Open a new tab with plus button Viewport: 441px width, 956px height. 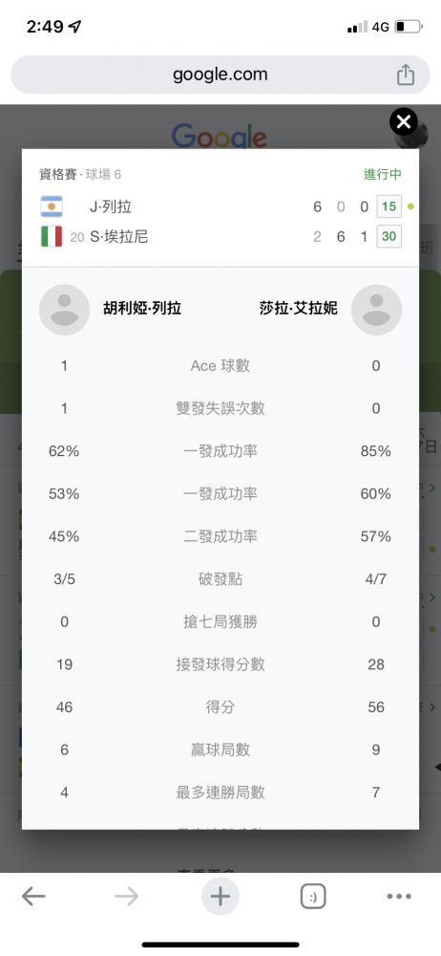point(220,897)
